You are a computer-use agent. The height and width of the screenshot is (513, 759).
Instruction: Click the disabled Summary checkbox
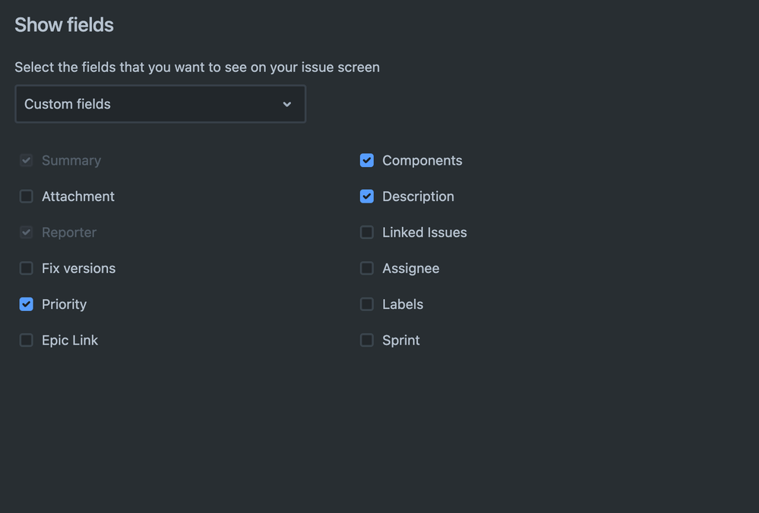[26, 160]
